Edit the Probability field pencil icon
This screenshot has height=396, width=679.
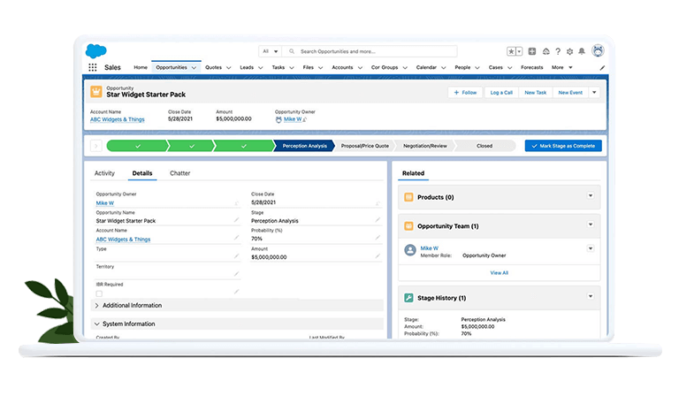(x=378, y=238)
